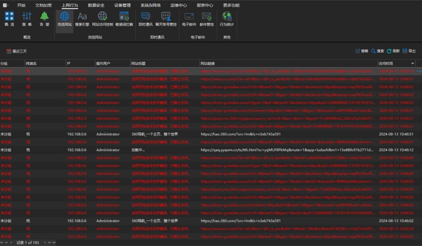Switch to the 报表中心 tab
Screen dimensions: 422x246
205,5
